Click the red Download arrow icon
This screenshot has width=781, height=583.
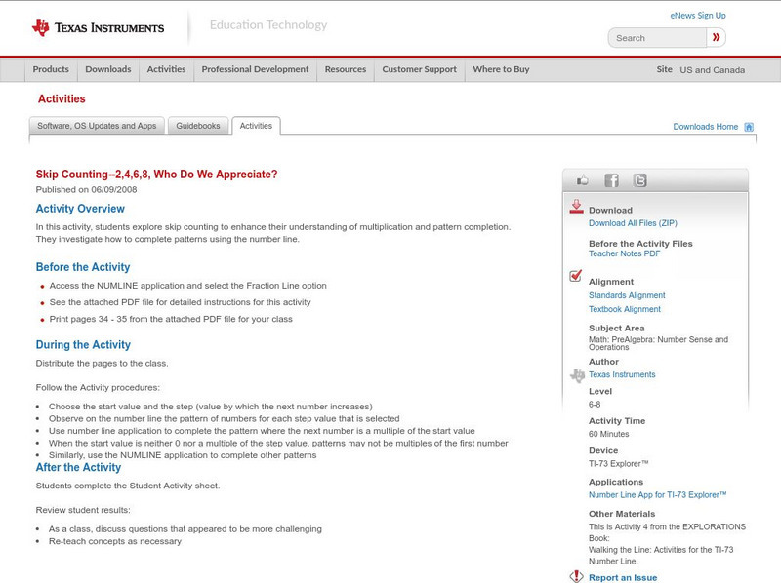[578, 207]
